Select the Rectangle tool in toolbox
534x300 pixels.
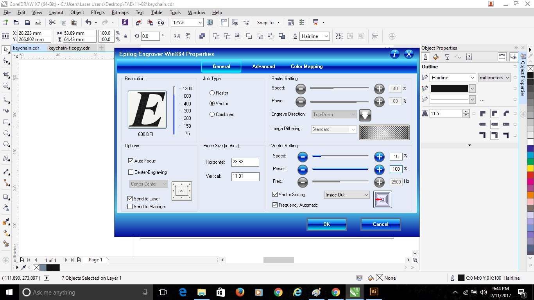[x=6, y=122]
